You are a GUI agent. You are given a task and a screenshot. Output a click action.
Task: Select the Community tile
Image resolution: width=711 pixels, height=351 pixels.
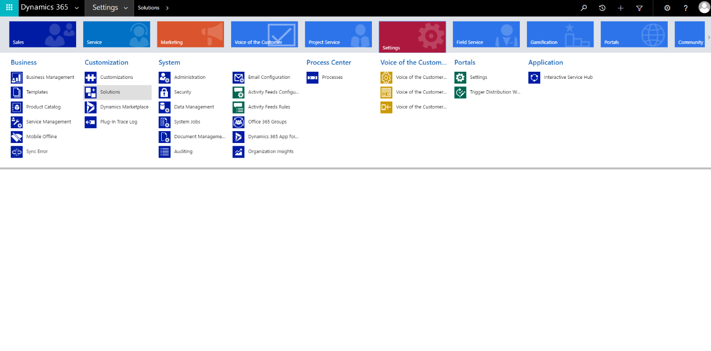[x=690, y=34]
